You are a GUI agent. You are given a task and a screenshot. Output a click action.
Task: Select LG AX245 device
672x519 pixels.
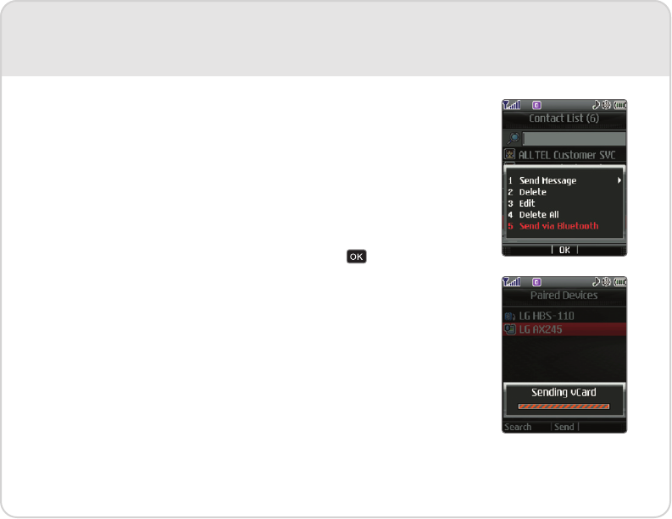[564, 329]
